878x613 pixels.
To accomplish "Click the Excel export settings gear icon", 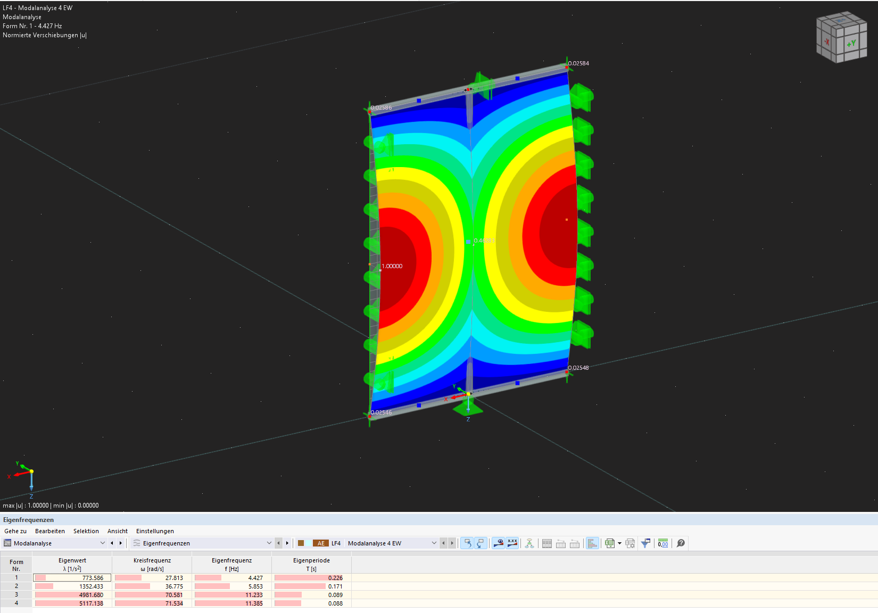I will tap(630, 543).
